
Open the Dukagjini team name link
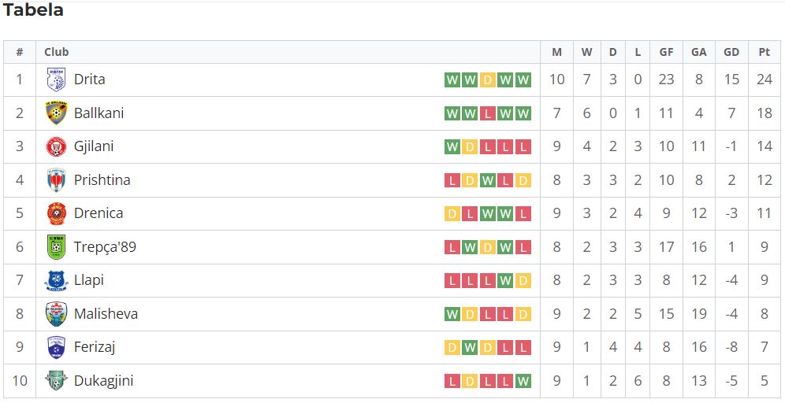103,381
